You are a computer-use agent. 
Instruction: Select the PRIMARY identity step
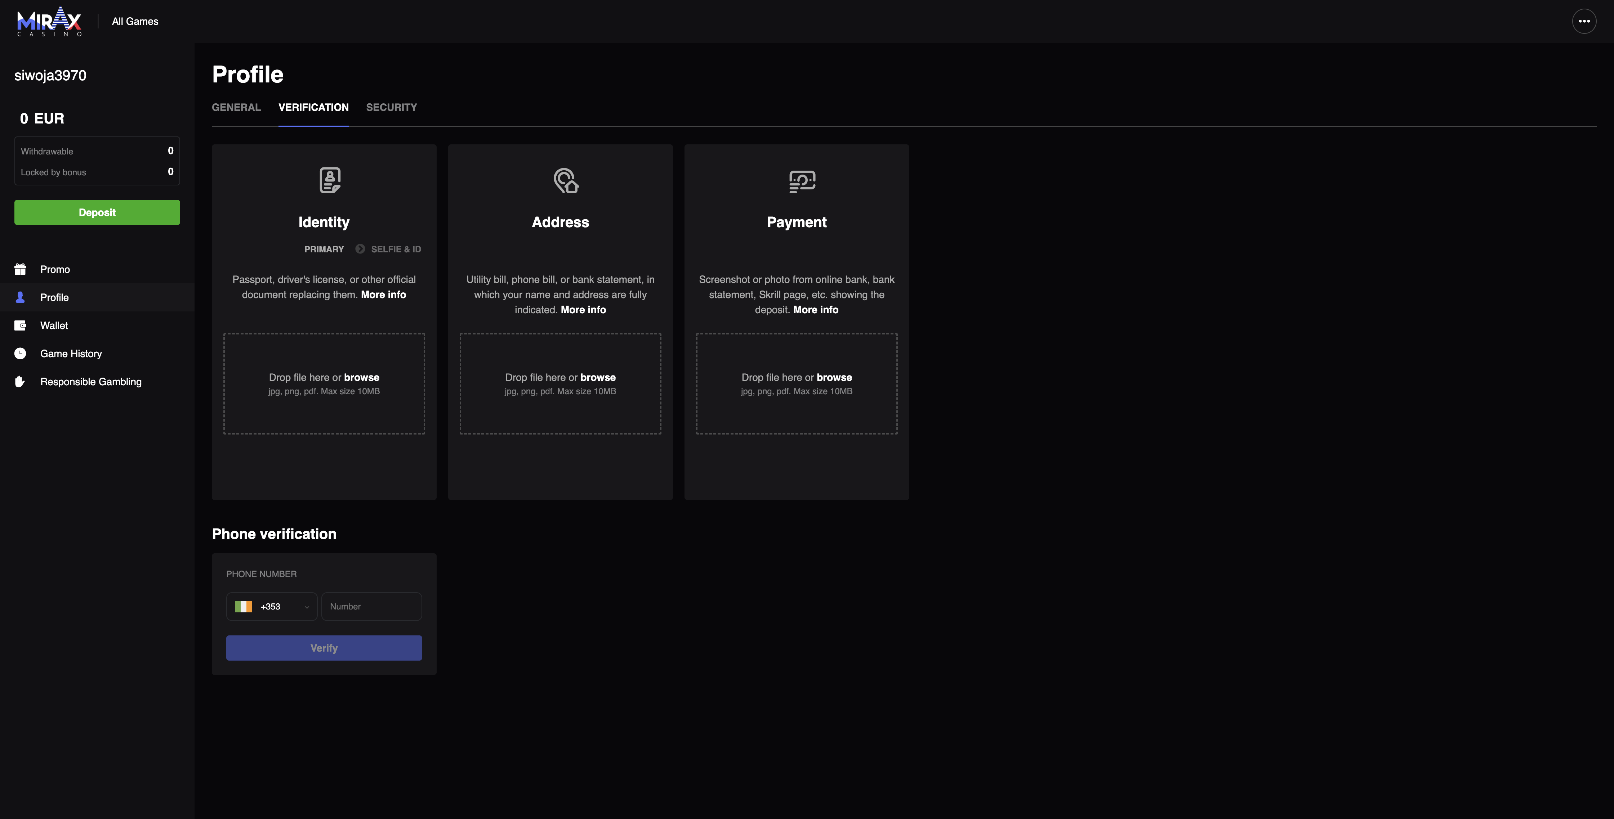coord(324,249)
